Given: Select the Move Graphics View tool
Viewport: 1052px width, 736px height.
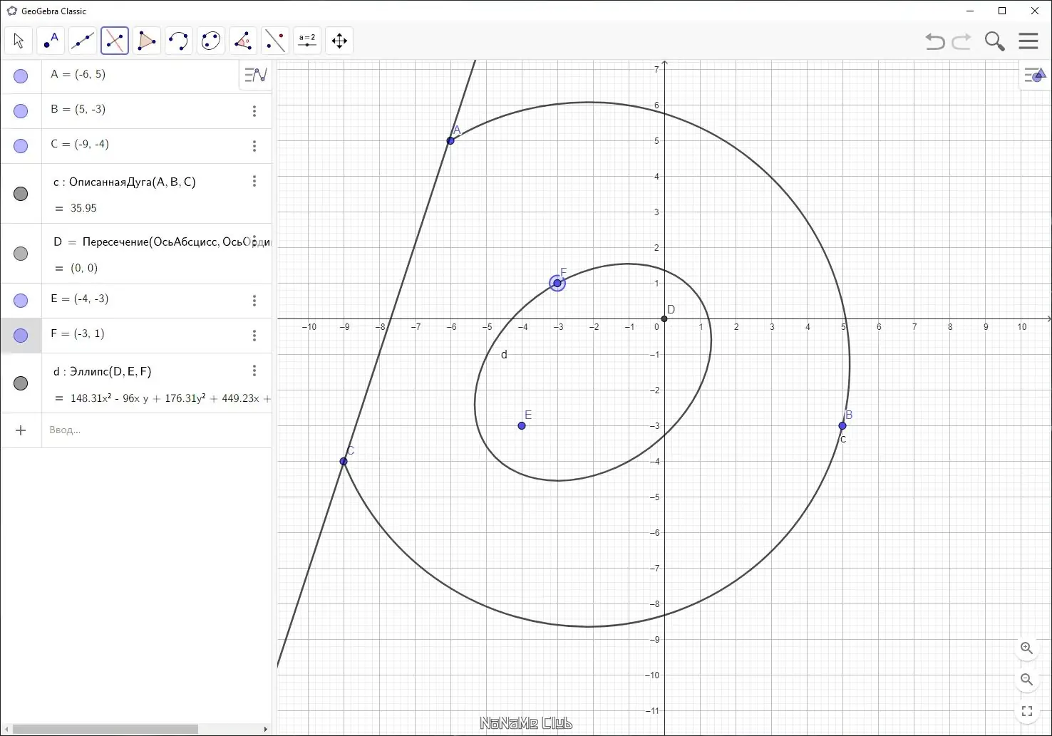Looking at the screenshot, I should coord(339,41).
